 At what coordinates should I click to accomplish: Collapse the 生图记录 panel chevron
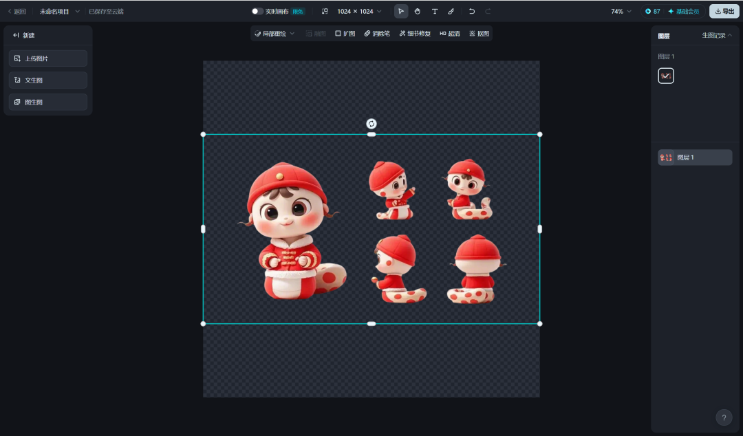click(730, 35)
